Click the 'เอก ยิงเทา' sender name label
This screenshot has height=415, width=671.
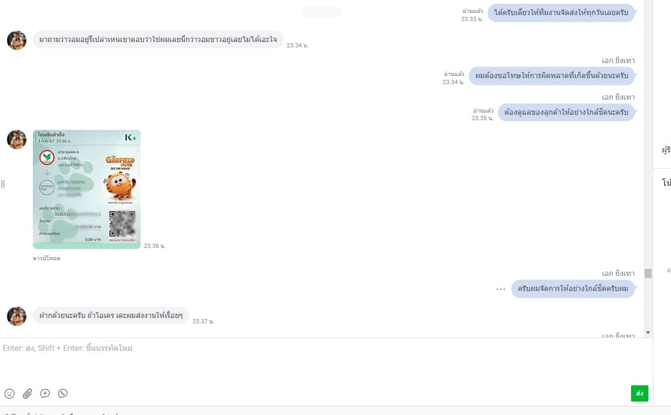click(619, 60)
